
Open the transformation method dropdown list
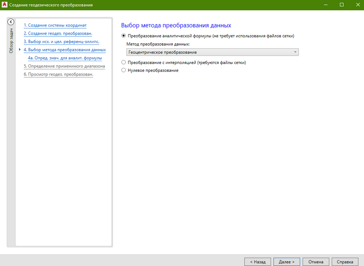(212, 52)
